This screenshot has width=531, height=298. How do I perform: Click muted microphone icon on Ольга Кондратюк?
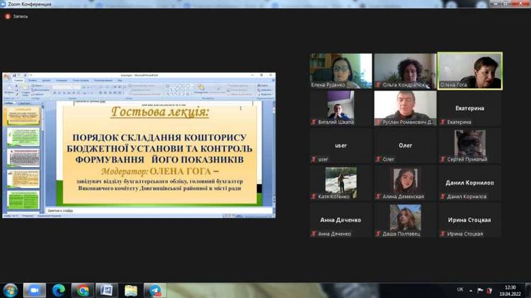[378, 85]
